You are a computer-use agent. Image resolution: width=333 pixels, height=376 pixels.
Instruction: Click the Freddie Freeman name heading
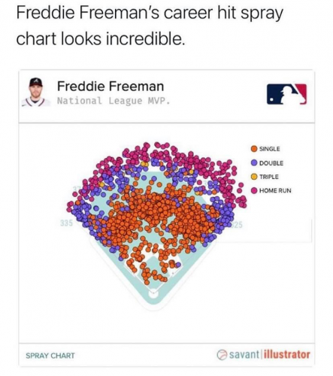tap(110, 86)
